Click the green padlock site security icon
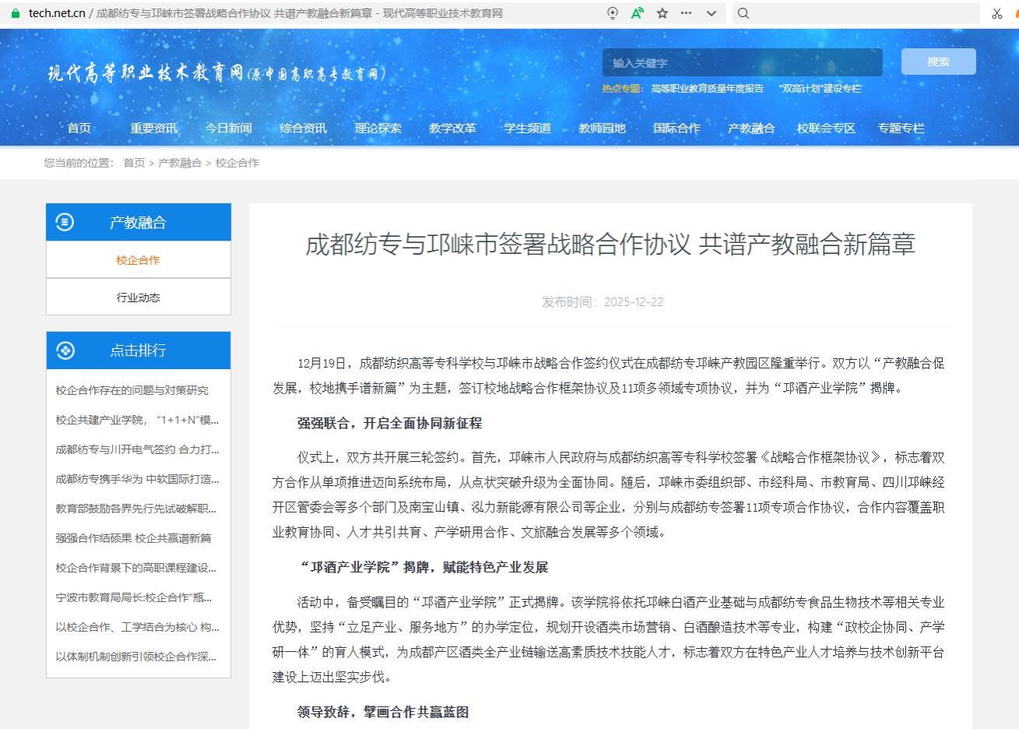Screen dimensions: 1019x729 (15, 13)
